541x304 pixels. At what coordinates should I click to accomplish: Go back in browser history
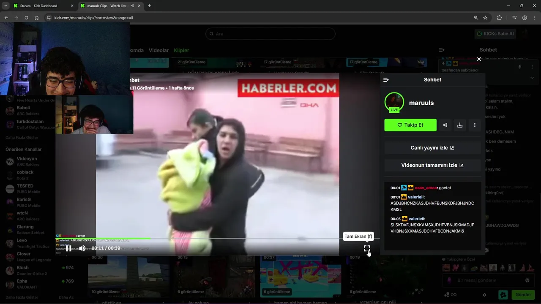coord(6,18)
